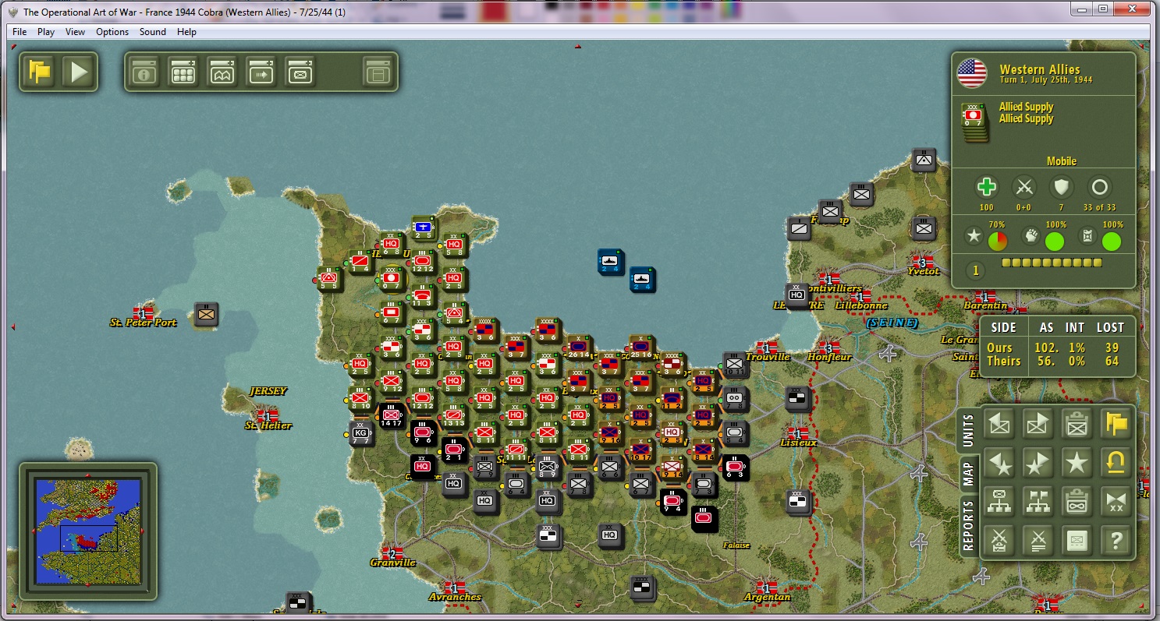Toggle the unit counter panel button in the top toolbar
Image resolution: width=1160 pixels, height=621 pixels.
(300, 72)
